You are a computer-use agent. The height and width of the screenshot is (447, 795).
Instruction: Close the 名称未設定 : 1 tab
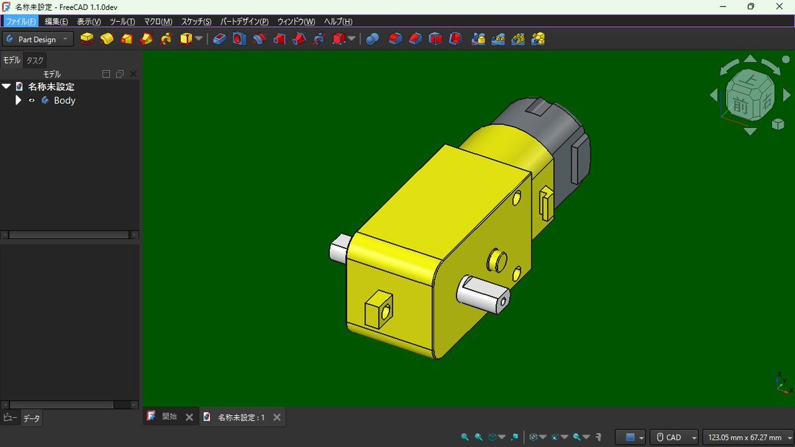click(x=277, y=417)
